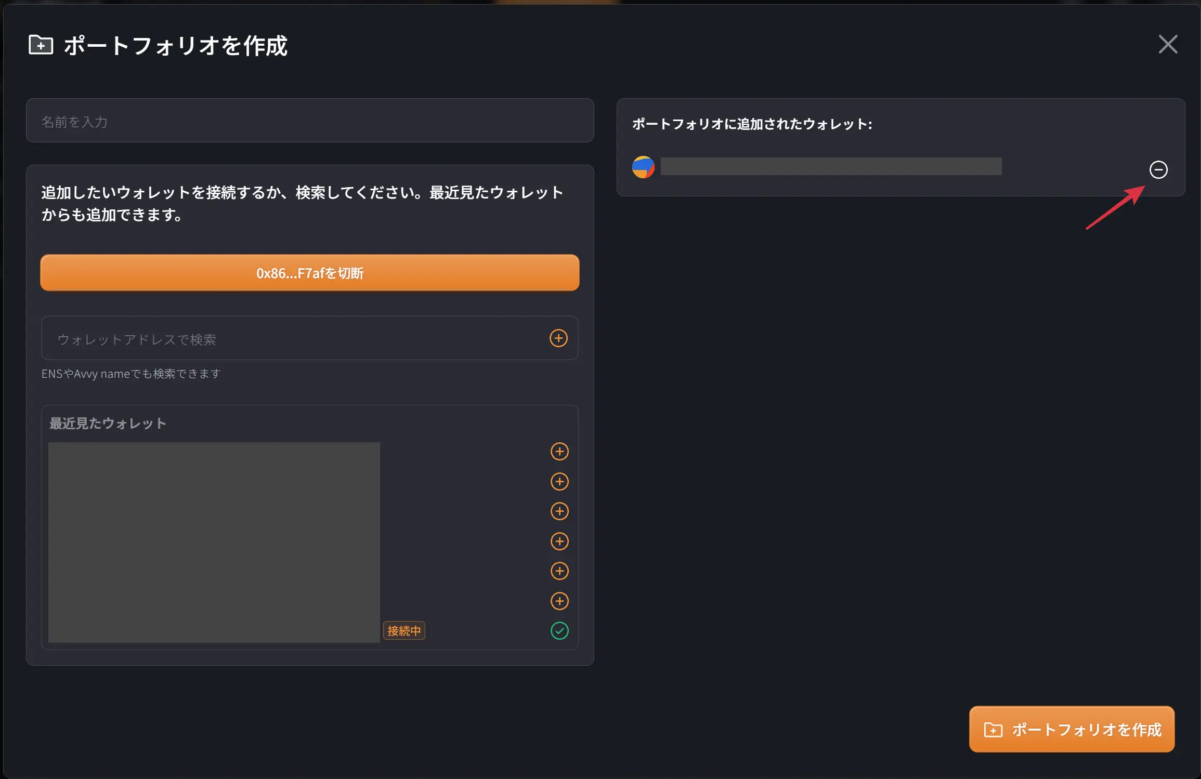
Task: Add the sixth recently viewed wallet
Action: pyautogui.click(x=559, y=601)
